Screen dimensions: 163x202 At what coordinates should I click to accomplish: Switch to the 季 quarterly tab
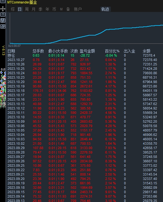(x=41, y=9)
